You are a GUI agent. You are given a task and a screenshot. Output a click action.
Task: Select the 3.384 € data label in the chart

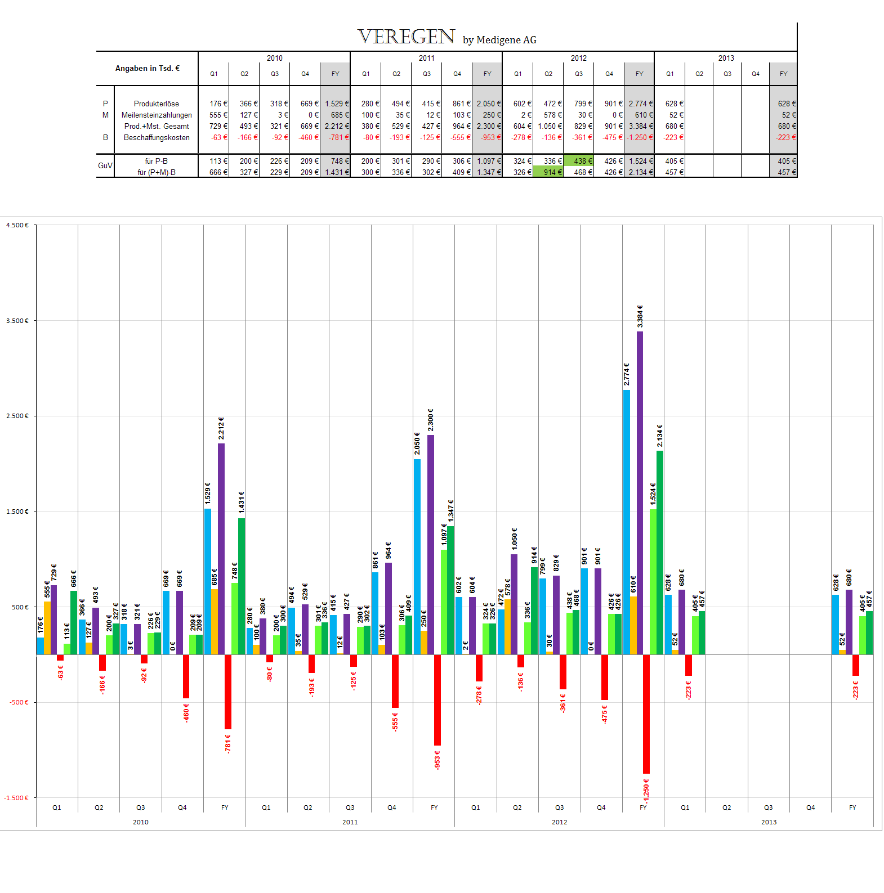640,317
